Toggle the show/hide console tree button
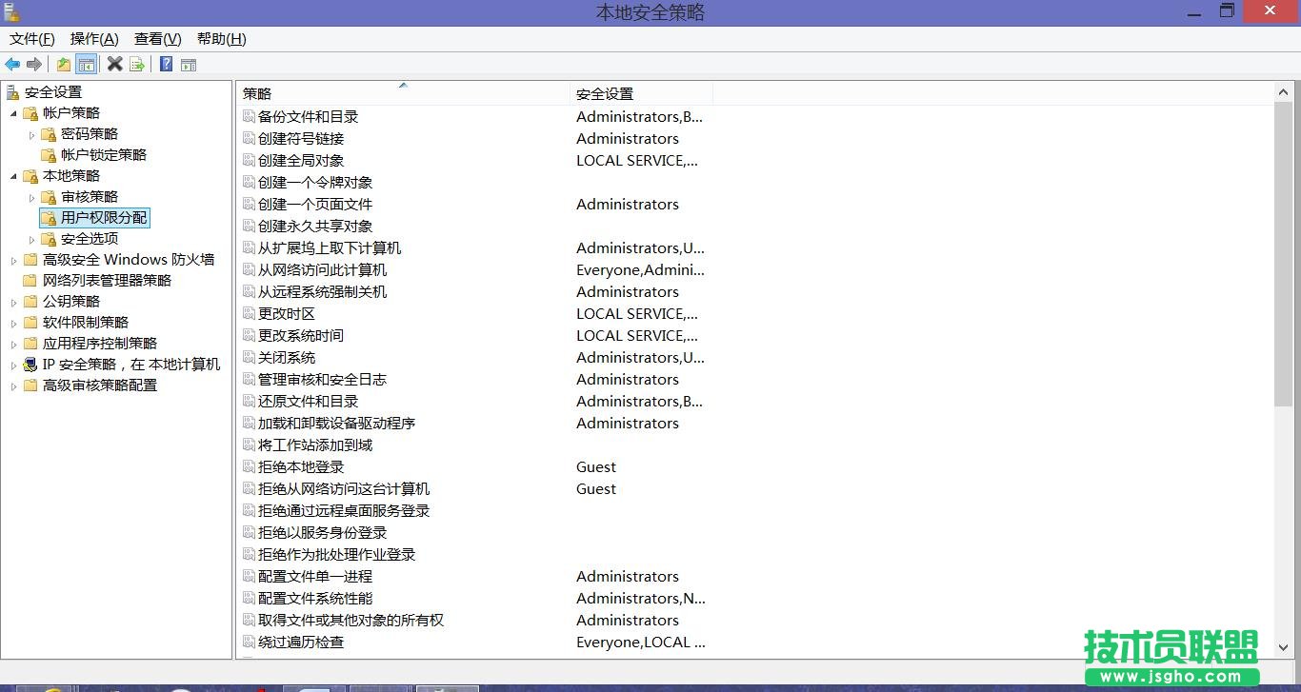The width and height of the screenshot is (1301, 692). pos(87,65)
